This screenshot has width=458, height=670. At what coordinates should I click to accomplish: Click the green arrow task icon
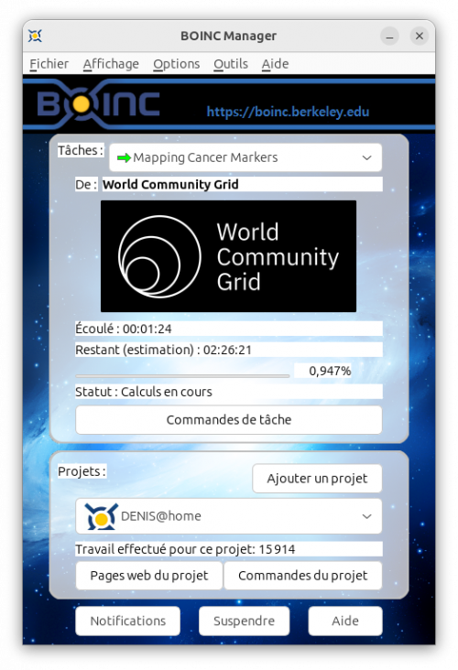pos(124,157)
